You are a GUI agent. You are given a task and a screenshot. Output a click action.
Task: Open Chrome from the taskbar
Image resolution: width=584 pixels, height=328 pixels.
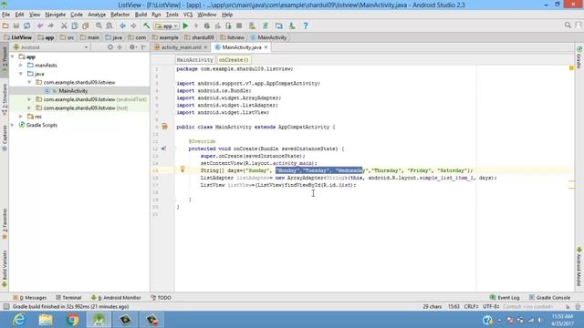(x=73, y=320)
